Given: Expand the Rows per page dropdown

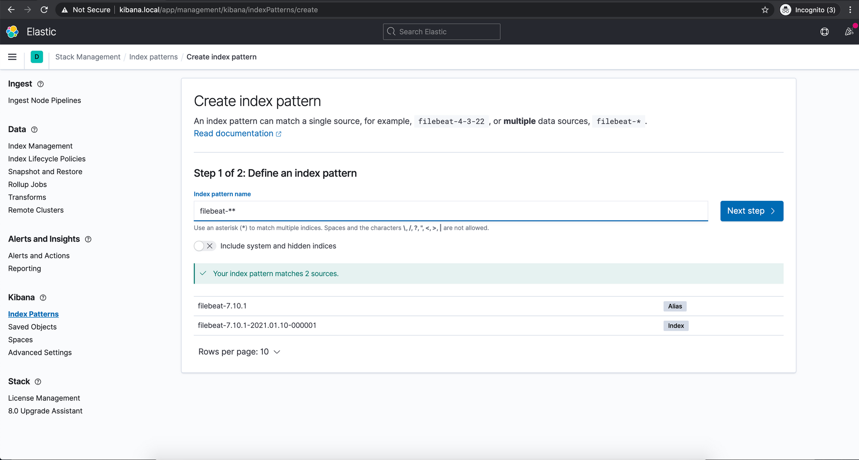Looking at the screenshot, I should [x=239, y=352].
